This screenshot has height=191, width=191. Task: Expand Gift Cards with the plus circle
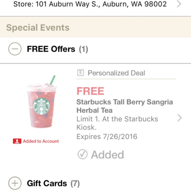tap(15, 183)
